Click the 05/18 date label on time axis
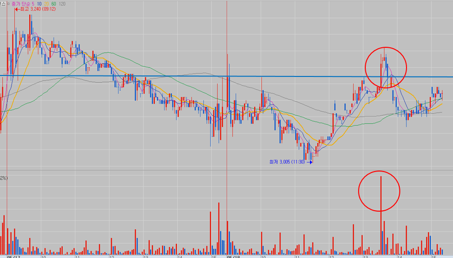The width and height of the screenshot is (453, 258). click(233, 257)
